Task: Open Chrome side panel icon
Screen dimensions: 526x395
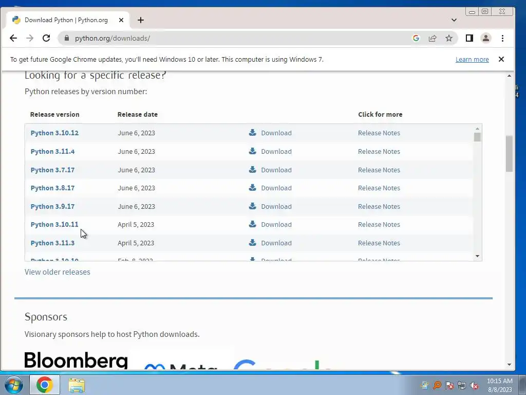Action: point(469,38)
